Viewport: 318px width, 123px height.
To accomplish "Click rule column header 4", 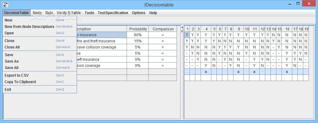I will [x=206, y=29].
